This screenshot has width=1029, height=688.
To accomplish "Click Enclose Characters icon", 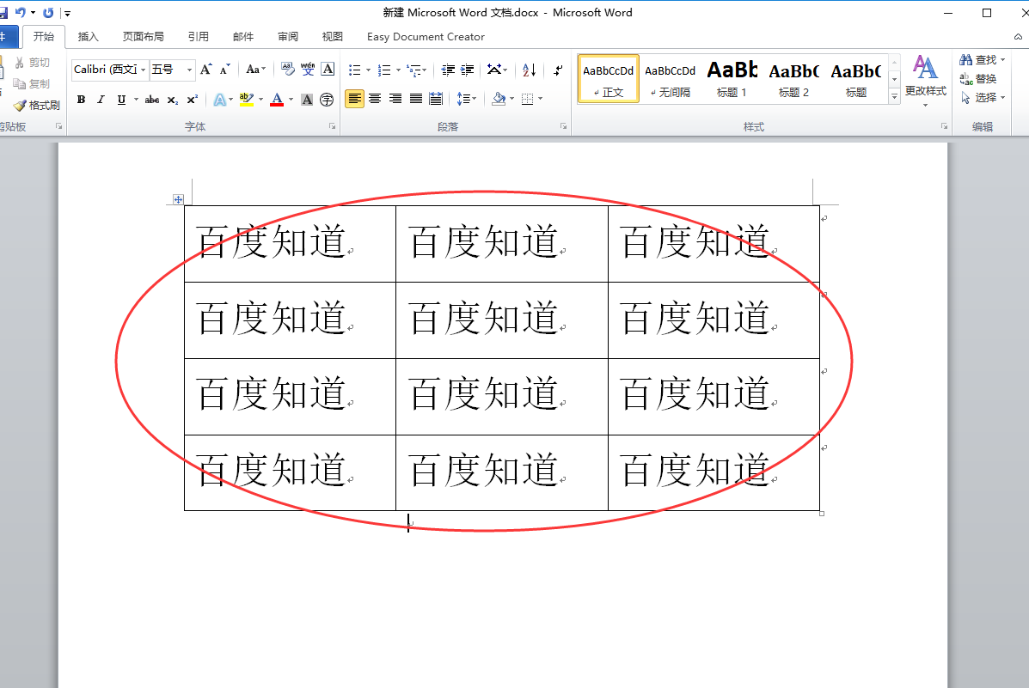I will click(x=327, y=100).
